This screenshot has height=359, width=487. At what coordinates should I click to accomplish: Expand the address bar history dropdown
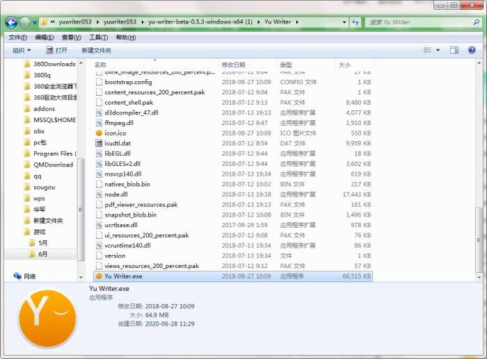(344, 22)
